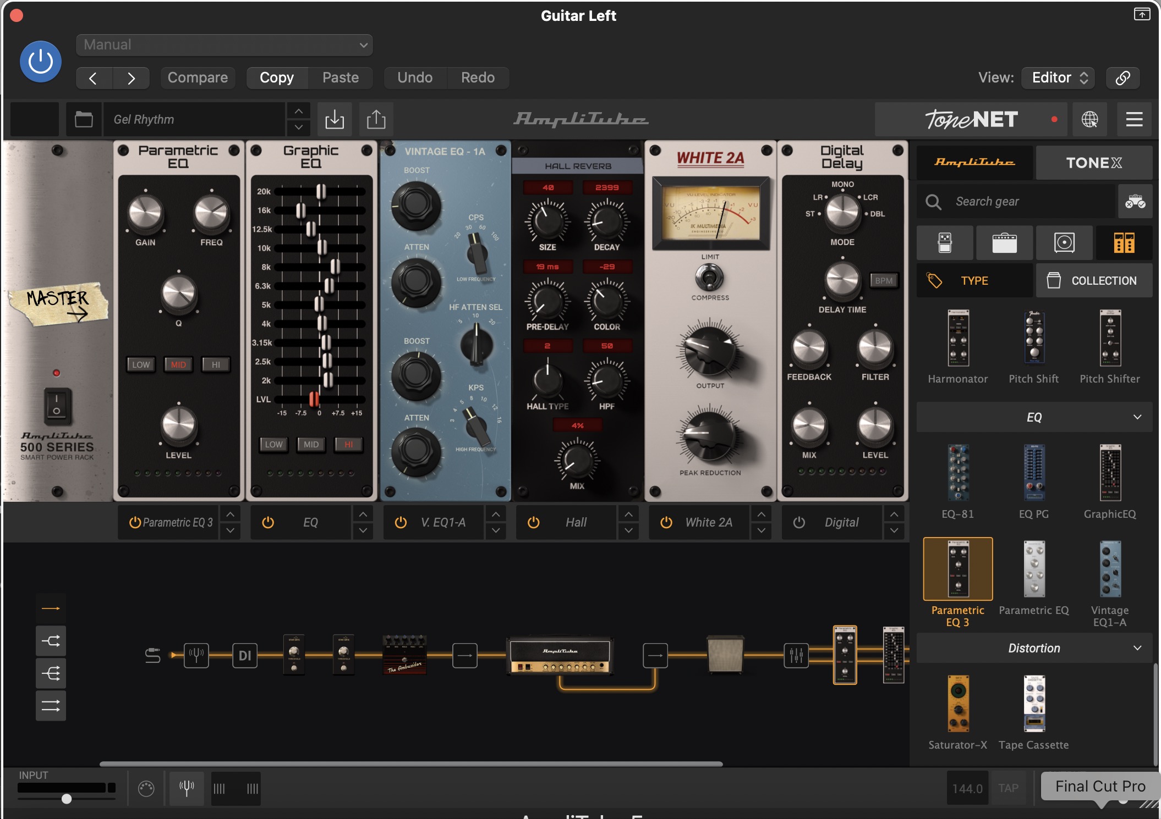Select the Ambassador pedal in chain

(404, 655)
